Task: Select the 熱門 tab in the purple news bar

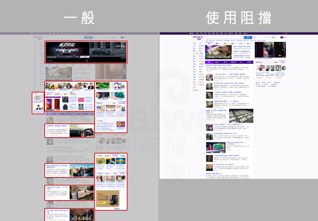Action: pyautogui.click(x=209, y=62)
